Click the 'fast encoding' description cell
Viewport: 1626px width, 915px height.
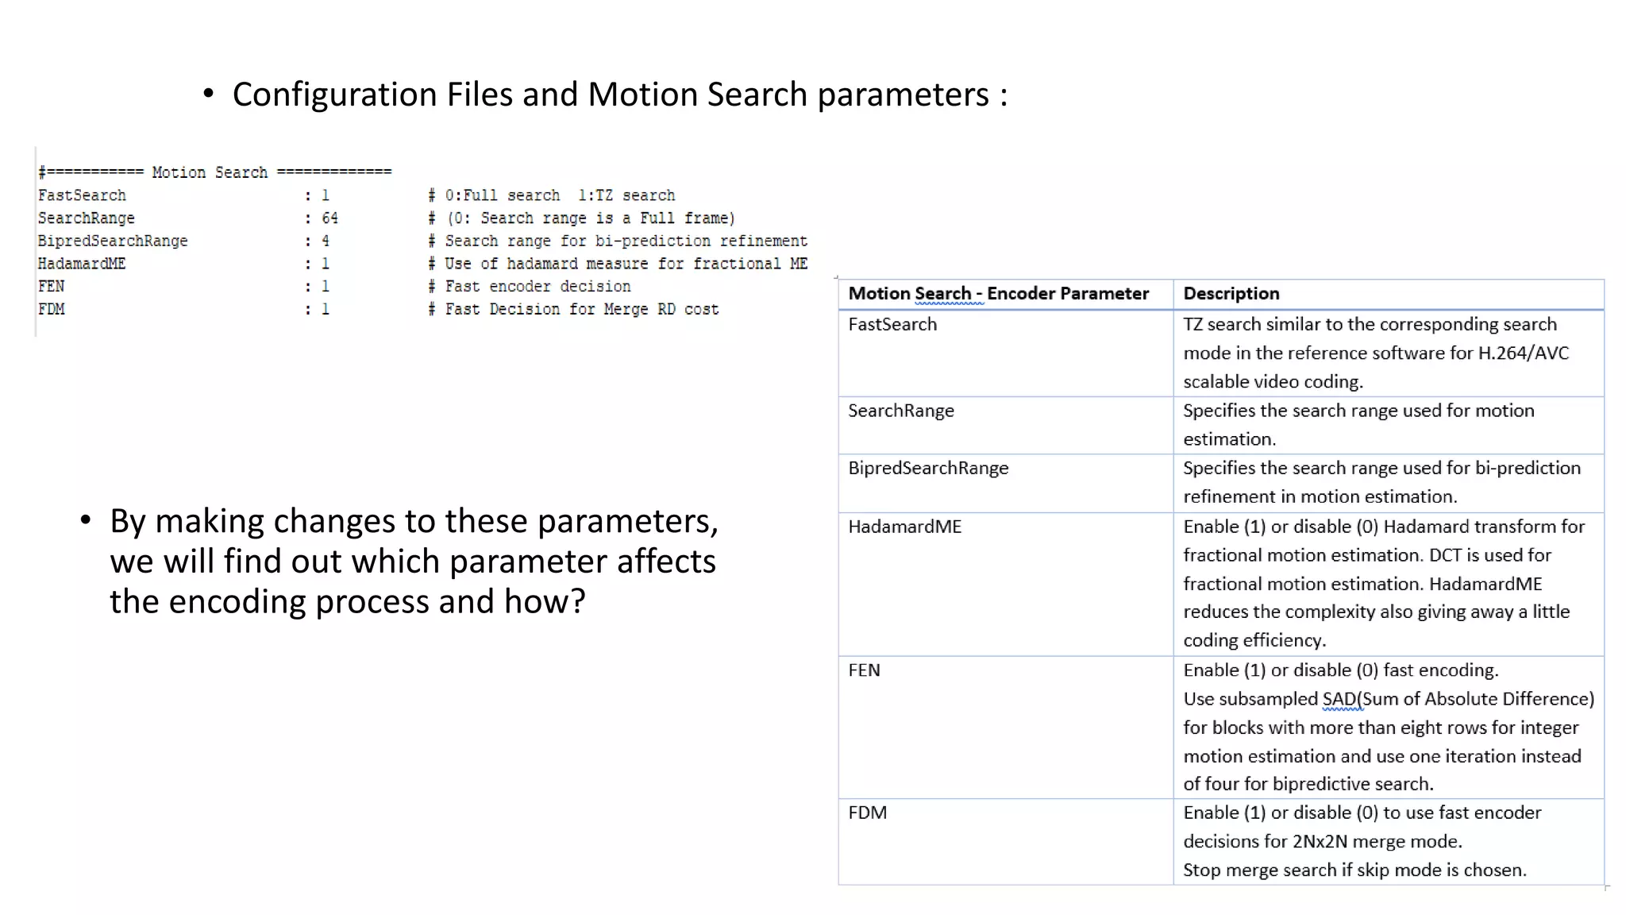click(1389, 727)
